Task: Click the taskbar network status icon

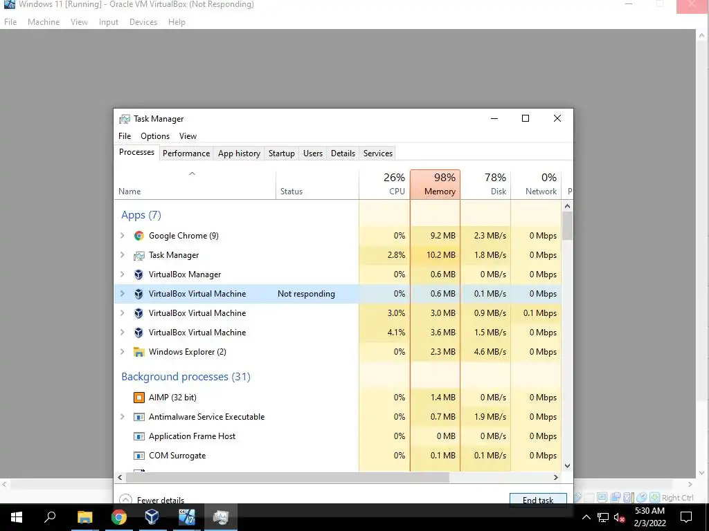Action: pos(603,517)
